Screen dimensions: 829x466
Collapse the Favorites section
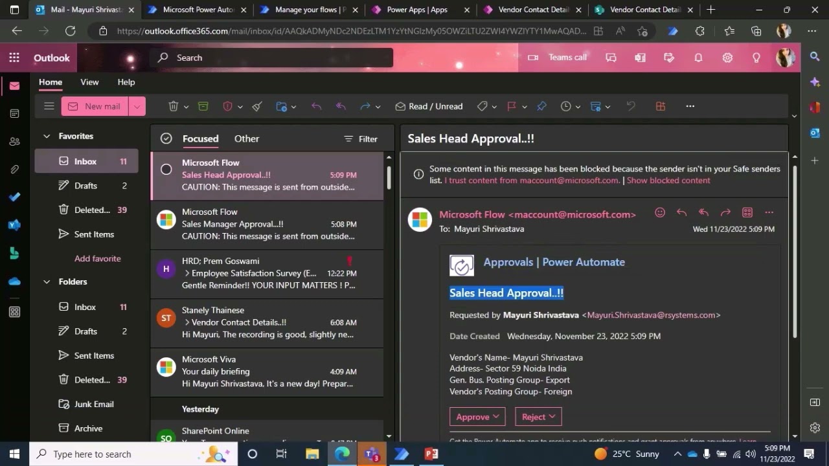coord(47,136)
